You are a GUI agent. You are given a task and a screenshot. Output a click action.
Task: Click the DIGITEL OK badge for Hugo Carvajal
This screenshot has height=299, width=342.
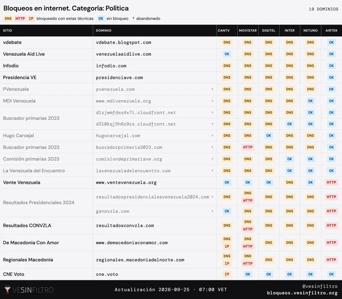pos(269,136)
